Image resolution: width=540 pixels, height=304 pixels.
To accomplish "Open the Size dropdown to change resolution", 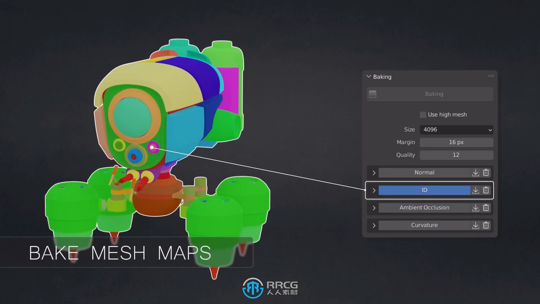I will click(x=456, y=129).
